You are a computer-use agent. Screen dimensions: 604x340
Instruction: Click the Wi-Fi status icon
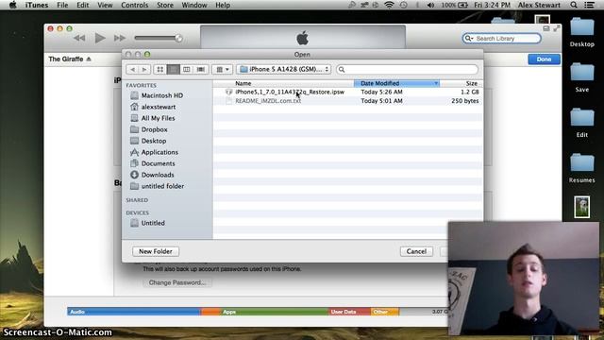pyautogui.click(x=390, y=5)
